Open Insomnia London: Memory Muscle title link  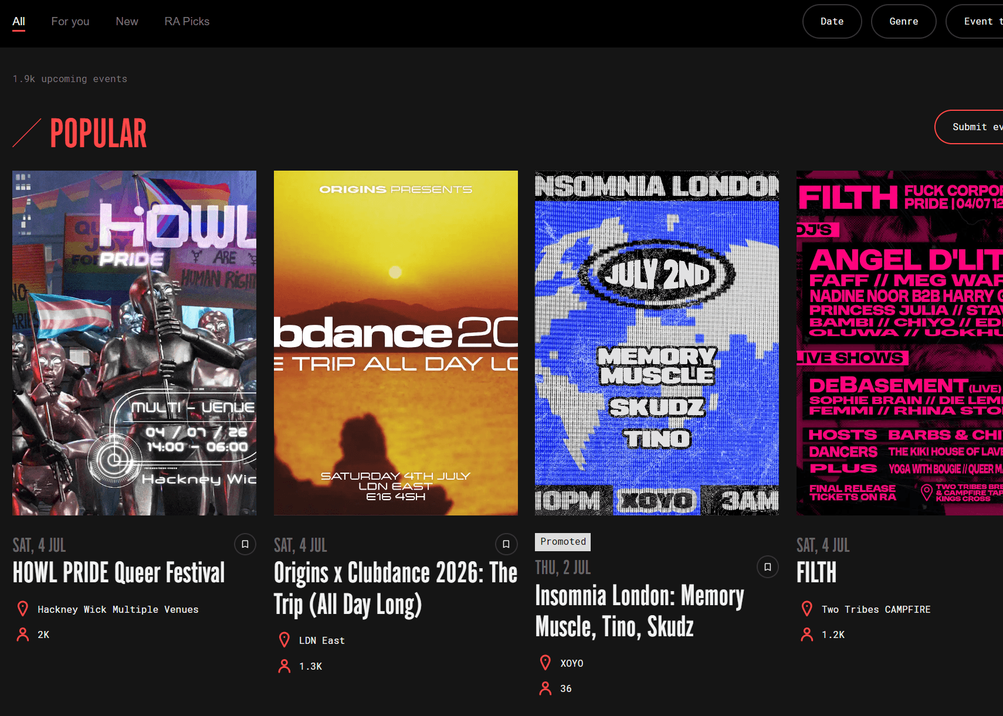(640, 612)
